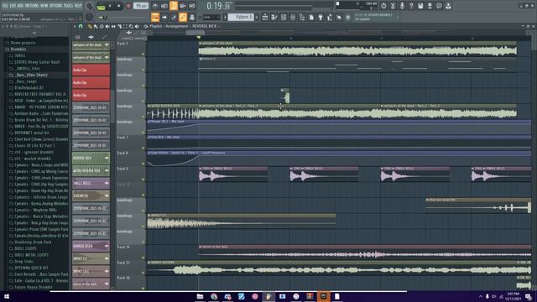
Task: Toggle the metronome icon
Action: tap(155, 6)
